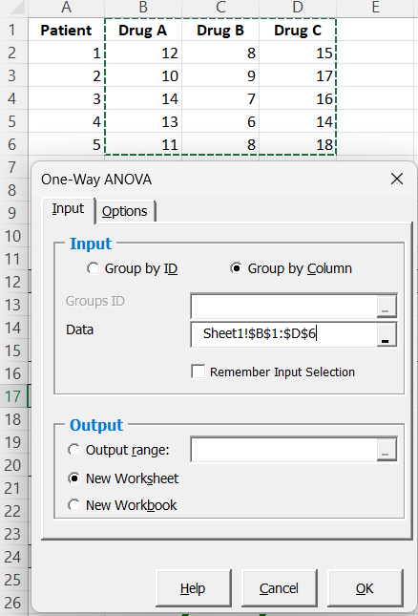Click the Select All corner button
Screen dimensions: 418x616
[x=13, y=8]
